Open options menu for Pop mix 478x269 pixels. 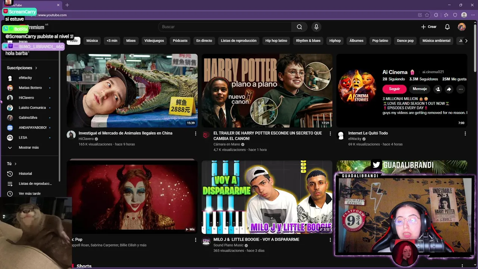click(x=195, y=240)
